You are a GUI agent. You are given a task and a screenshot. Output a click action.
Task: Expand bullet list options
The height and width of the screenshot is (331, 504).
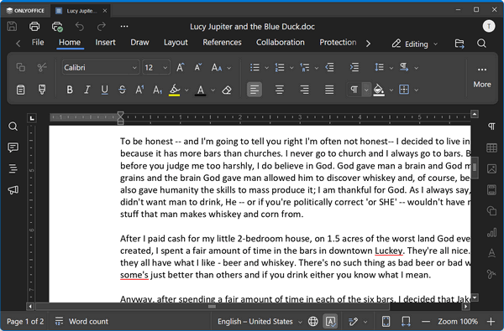(266, 68)
